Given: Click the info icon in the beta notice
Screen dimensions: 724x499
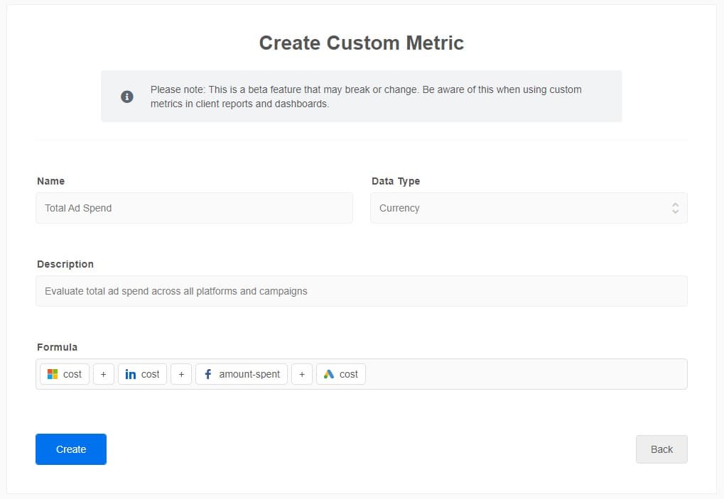Looking at the screenshot, I should 127,97.
